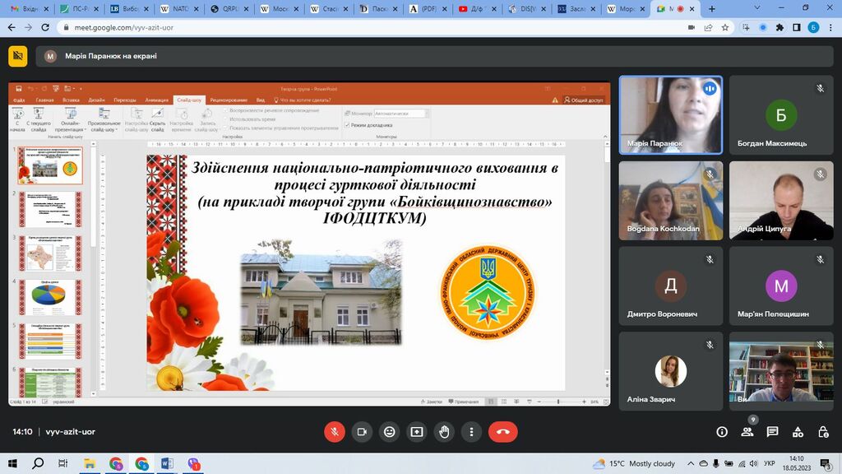Open the in-call chat panel

click(x=773, y=431)
